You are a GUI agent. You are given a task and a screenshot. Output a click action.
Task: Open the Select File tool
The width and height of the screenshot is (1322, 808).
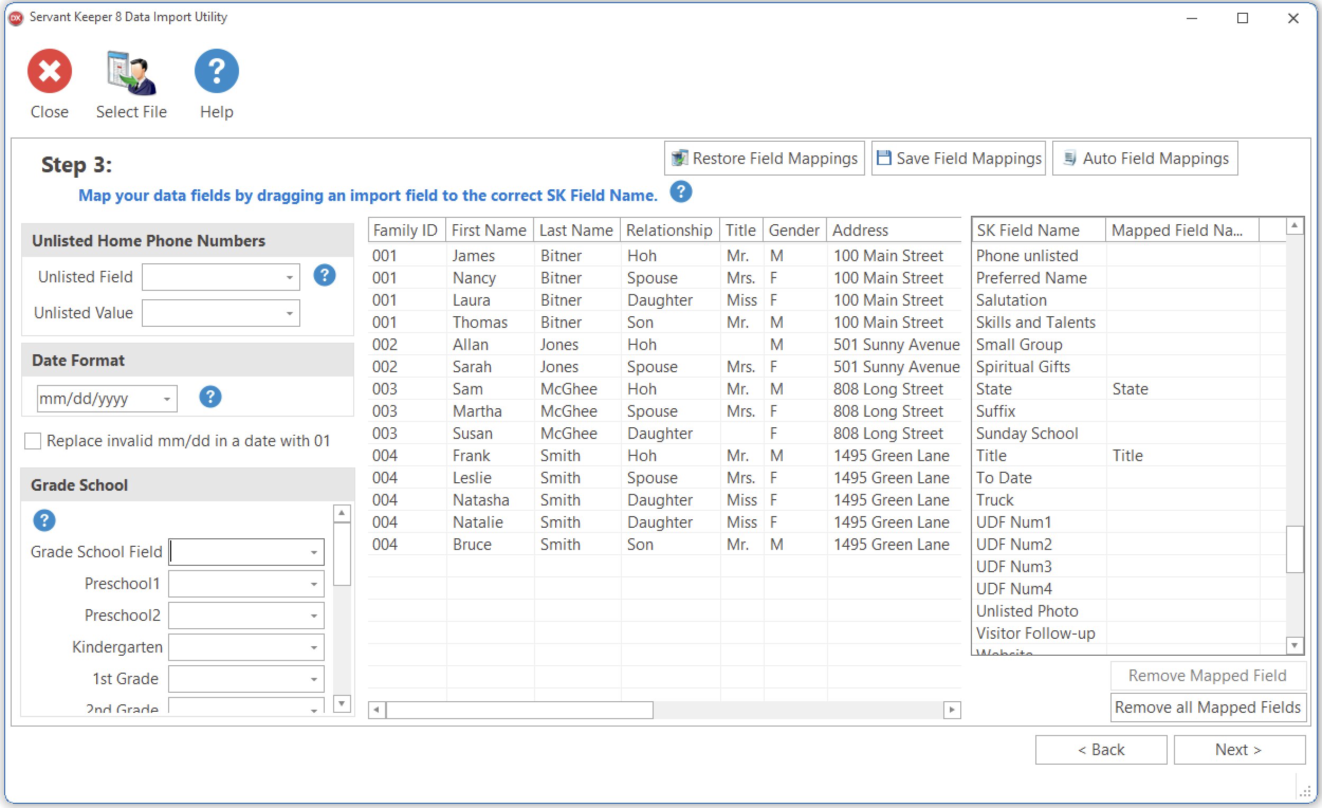point(132,72)
